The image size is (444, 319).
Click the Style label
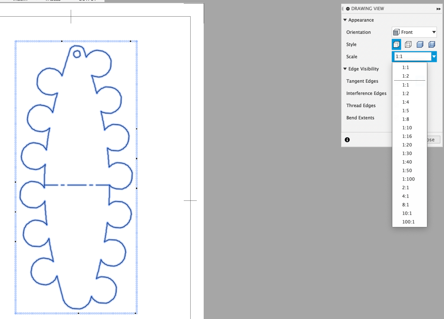[351, 44]
